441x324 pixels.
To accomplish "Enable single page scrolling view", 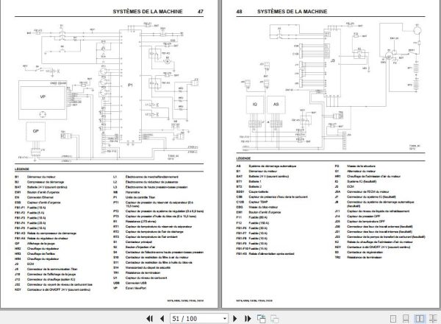I will 406,319.
